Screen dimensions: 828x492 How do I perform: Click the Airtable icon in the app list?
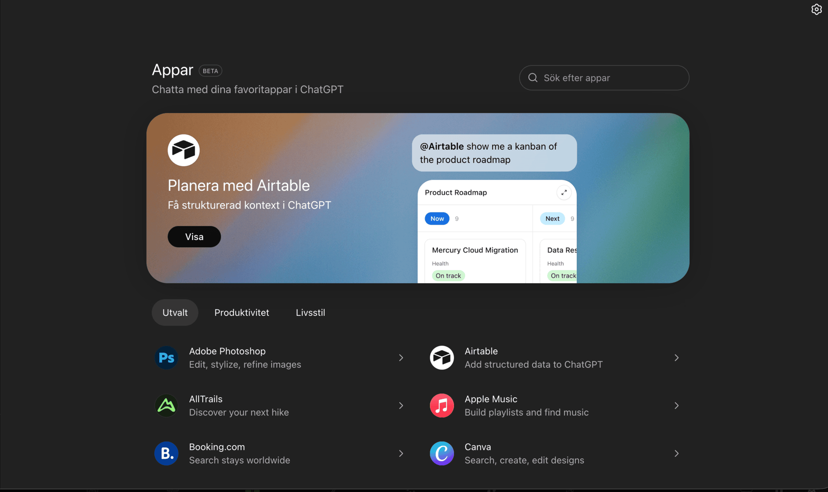[442, 358]
